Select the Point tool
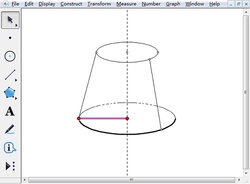Screen dimensions: 250x184 pyautogui.click(x=10, y=38)
